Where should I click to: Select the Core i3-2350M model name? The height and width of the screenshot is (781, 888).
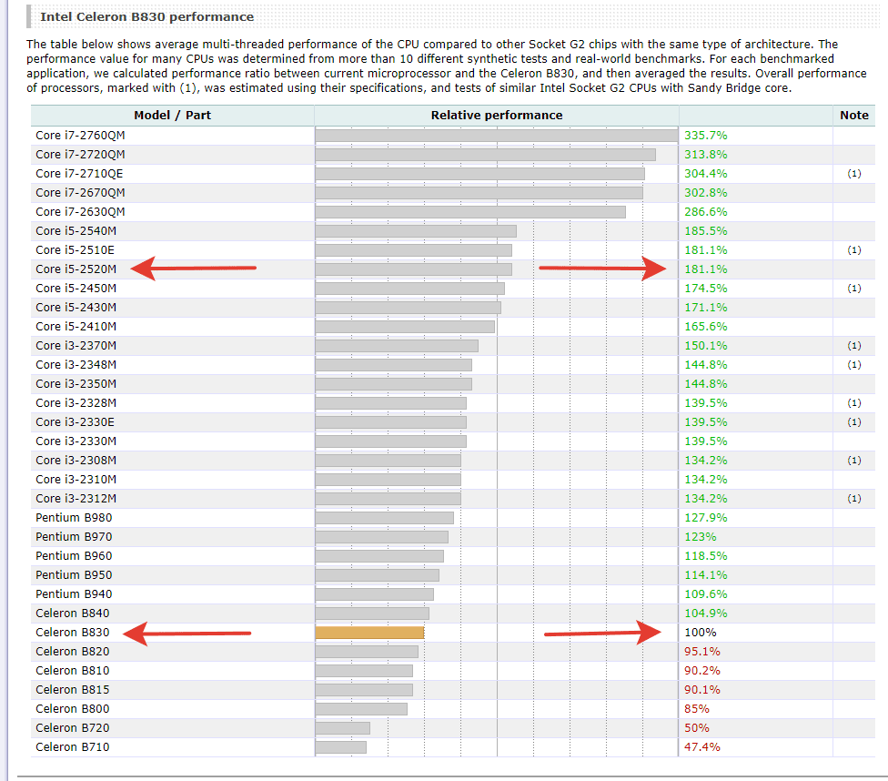click(76, 384)
